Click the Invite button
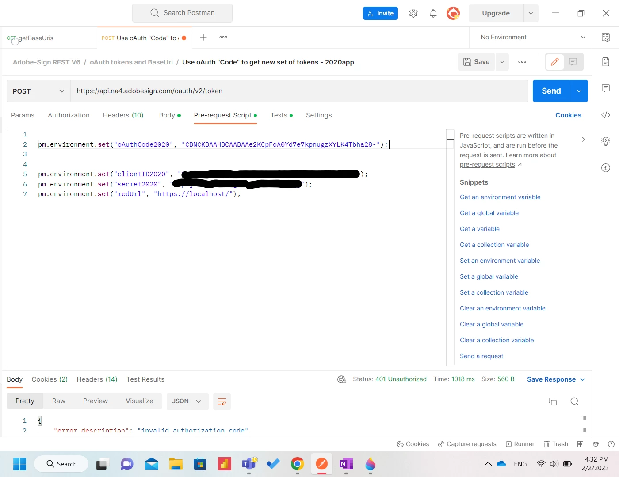The image size is (619, 477). tap(380, 13)
